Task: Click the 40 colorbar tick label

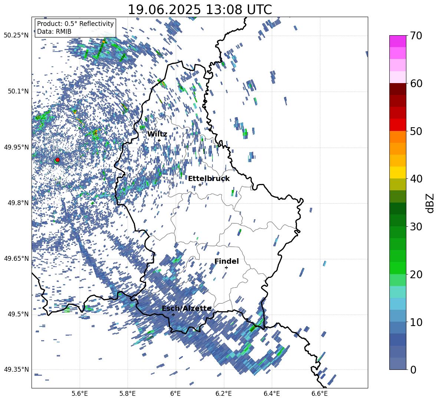Action: [416, 179]
